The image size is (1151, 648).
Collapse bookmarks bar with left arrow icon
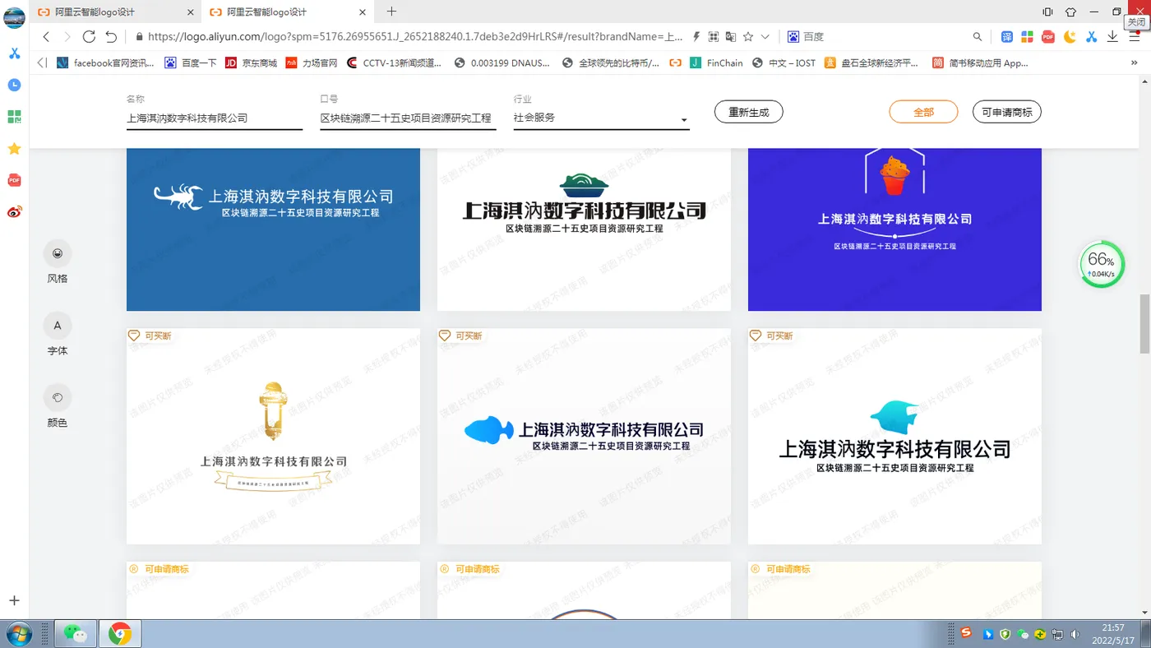[42, 62]
